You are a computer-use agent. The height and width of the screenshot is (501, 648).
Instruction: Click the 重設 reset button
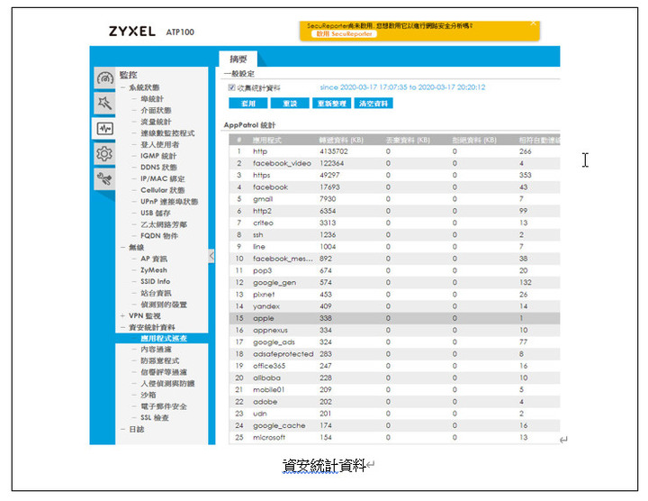point(290,104)
